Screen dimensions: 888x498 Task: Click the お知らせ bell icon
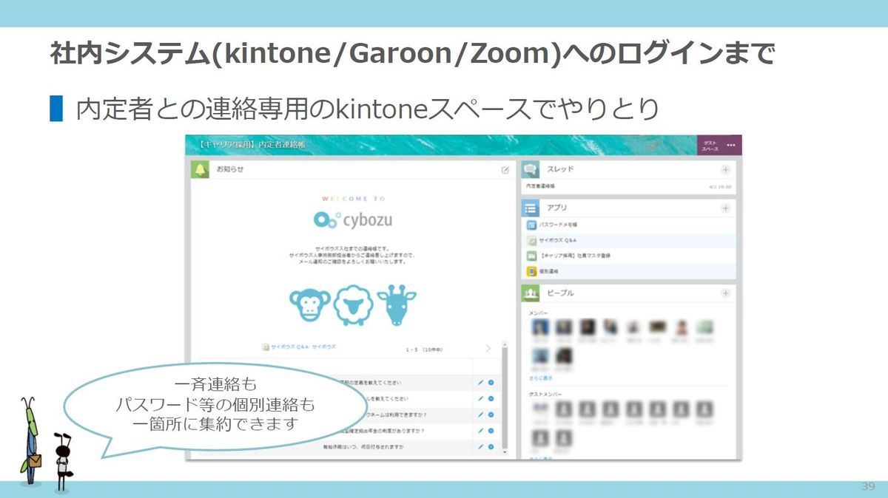tap(200, 169)
